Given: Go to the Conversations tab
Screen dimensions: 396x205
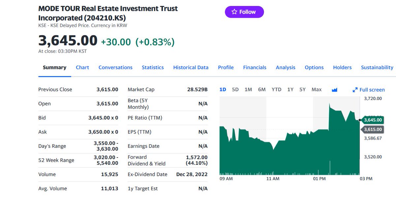Looking at the screenshot, I should 115,67.
